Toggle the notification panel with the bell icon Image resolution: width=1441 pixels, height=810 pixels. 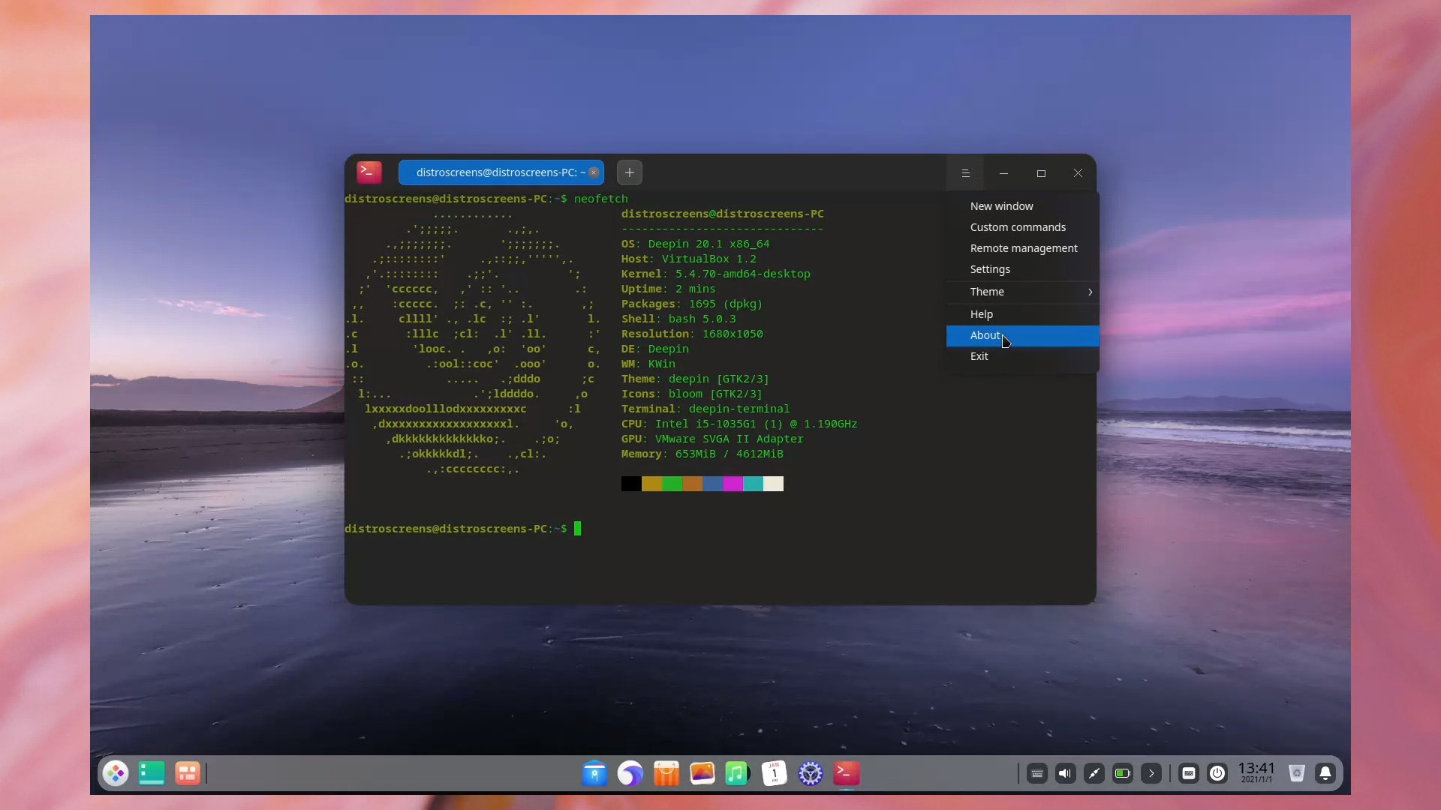(x=1325, y=773)
